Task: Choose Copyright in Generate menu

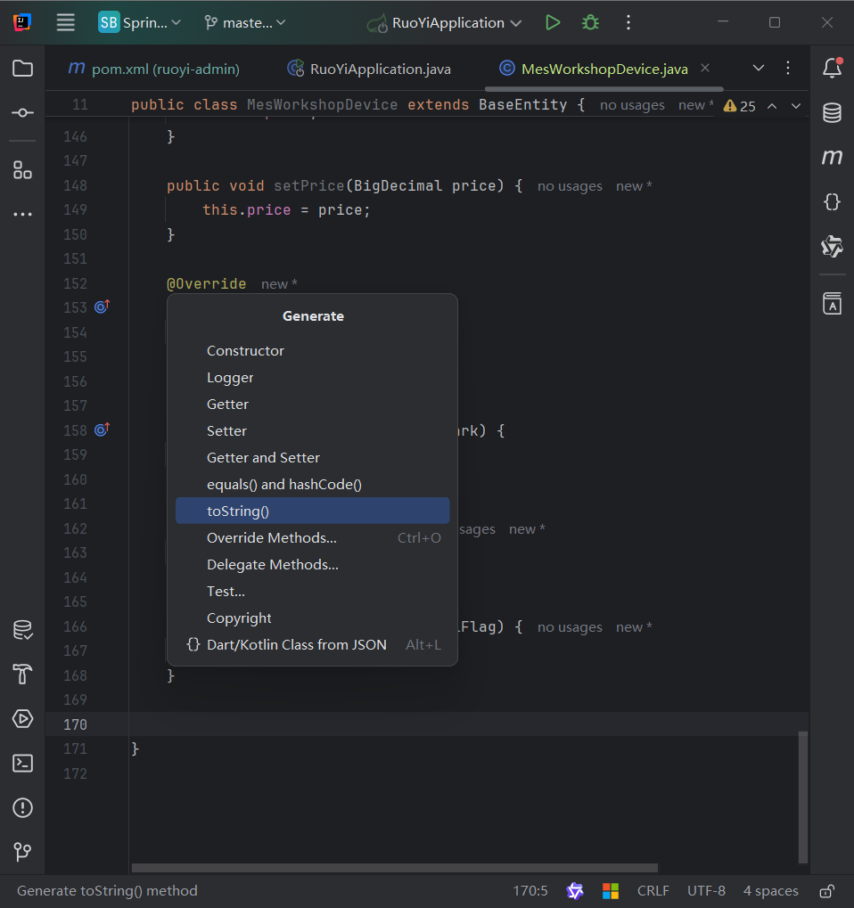Action: 312,618
